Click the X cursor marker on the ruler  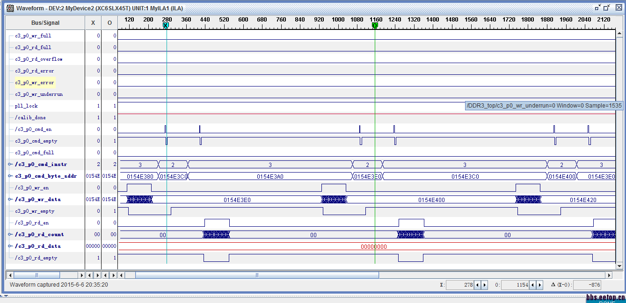point(166,26)
